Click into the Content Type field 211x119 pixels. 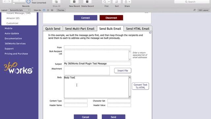click(75, 101)
